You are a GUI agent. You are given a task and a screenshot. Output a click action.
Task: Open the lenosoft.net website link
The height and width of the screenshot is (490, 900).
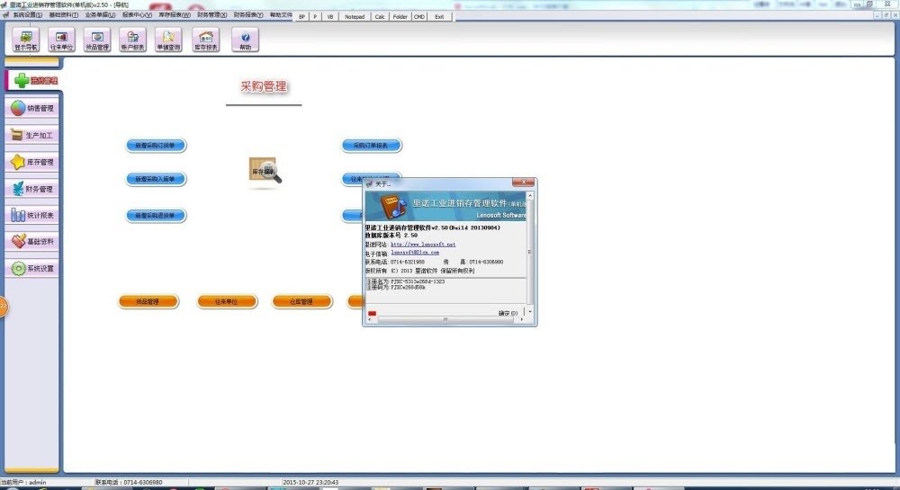coord(423,245)
